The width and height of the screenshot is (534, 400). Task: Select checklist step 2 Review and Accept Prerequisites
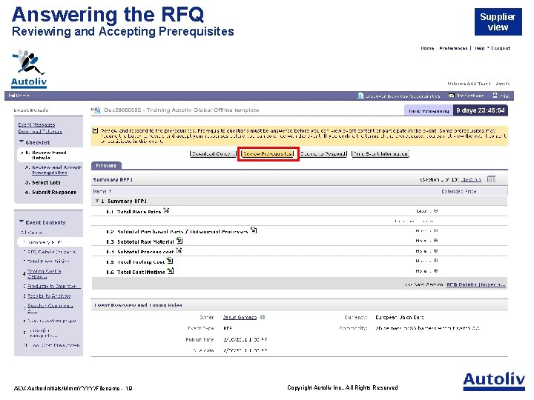[x=53, y=170]
